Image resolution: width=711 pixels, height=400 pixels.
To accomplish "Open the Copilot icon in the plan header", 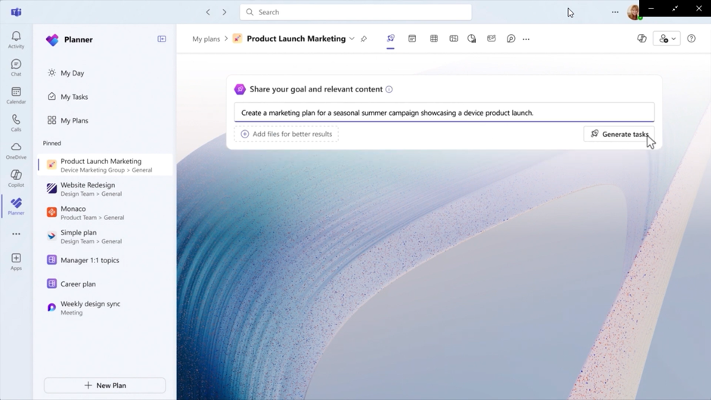I will tap(641, 39).
